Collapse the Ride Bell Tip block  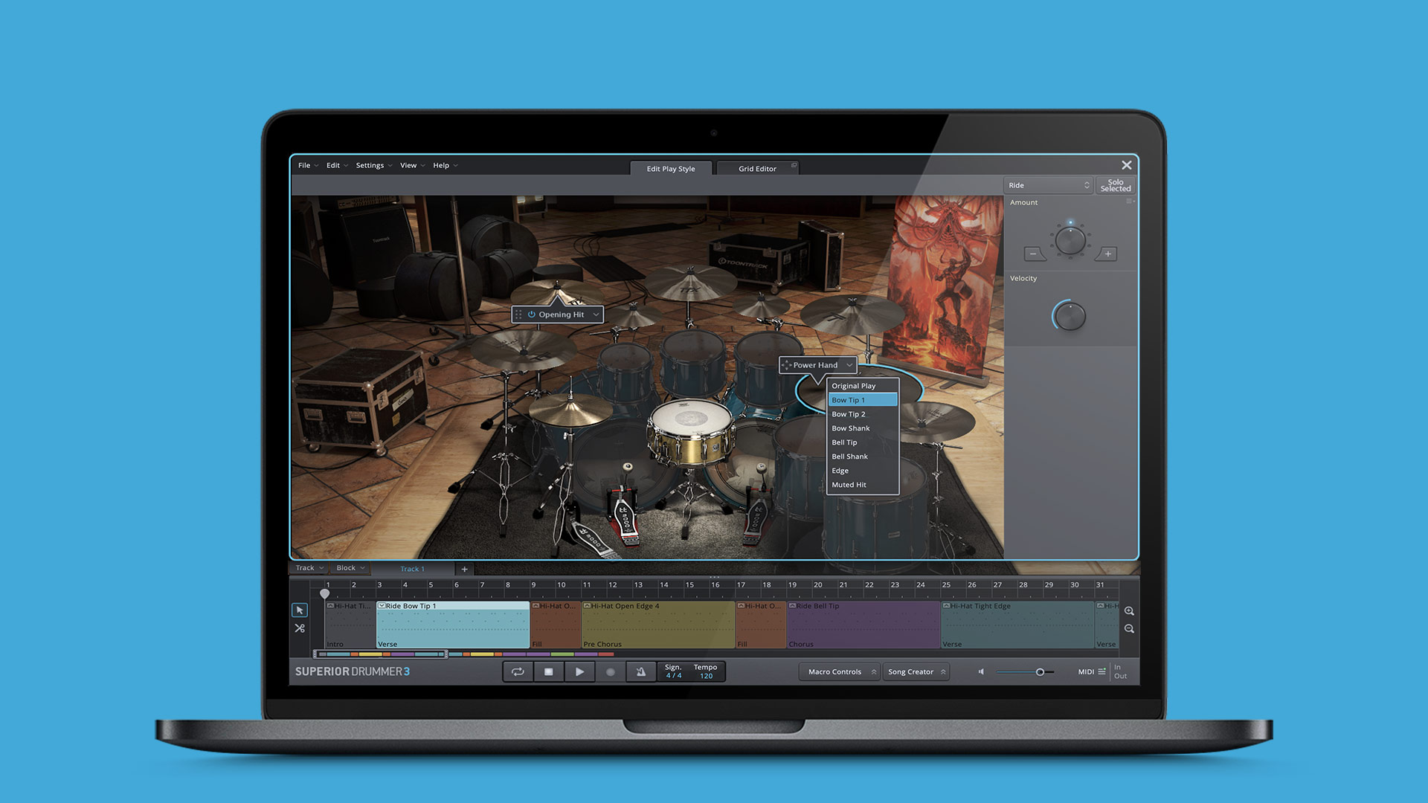(793, 606)
